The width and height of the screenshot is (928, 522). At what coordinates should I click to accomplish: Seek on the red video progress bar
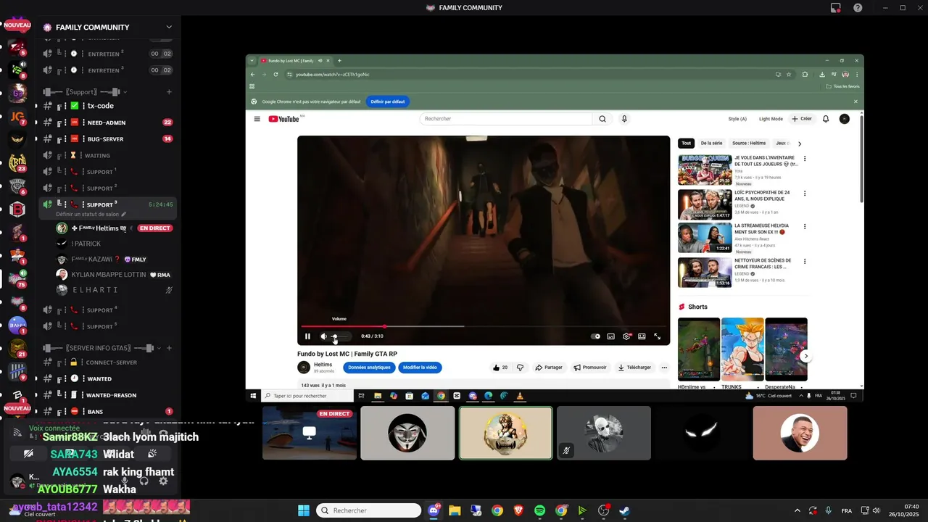point(484,326)
